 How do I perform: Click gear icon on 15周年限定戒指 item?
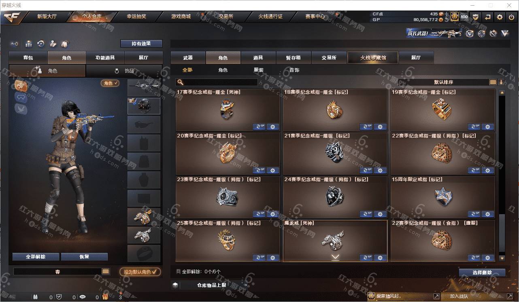[487, 214]
